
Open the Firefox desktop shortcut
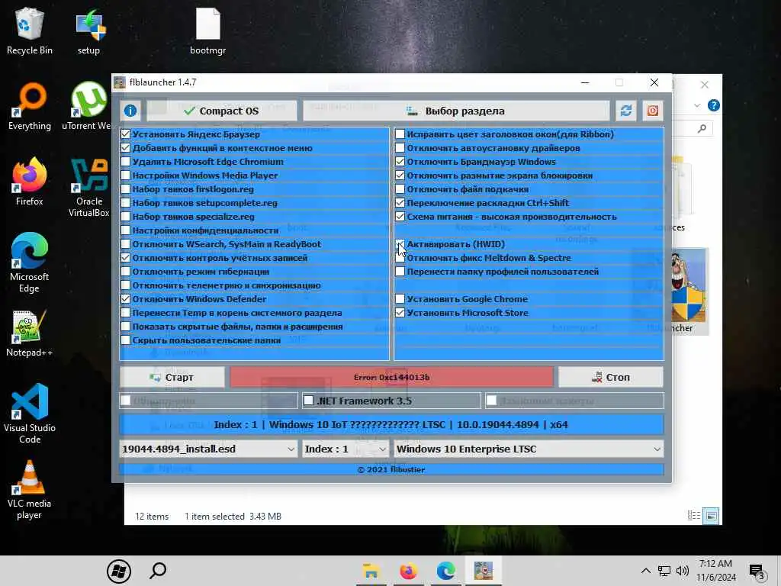click(30, 182)
